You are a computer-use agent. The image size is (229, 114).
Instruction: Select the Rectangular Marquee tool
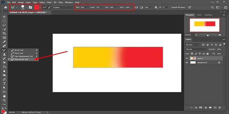4,21
